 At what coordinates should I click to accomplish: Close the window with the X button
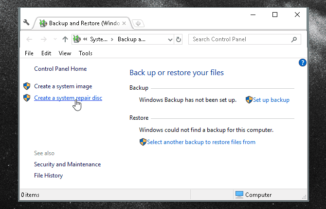point(297,15)
